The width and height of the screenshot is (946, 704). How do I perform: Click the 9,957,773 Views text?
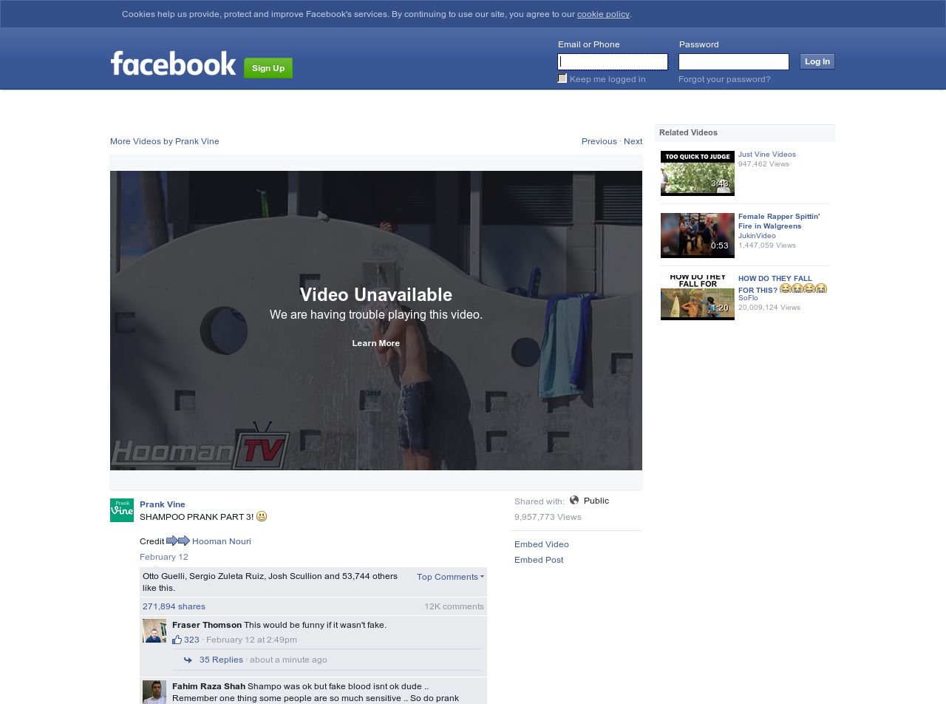click(x=548, y=517)
